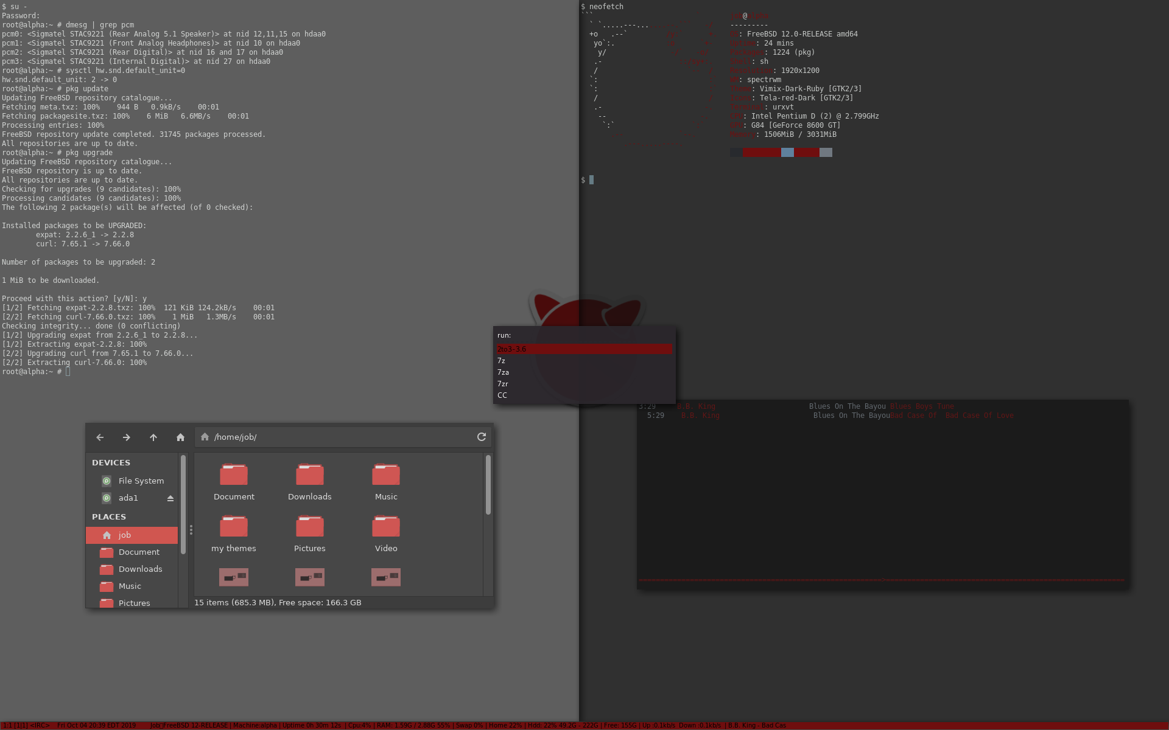Eject the ada1 device

pyautogui.click(x=170, y=498)
